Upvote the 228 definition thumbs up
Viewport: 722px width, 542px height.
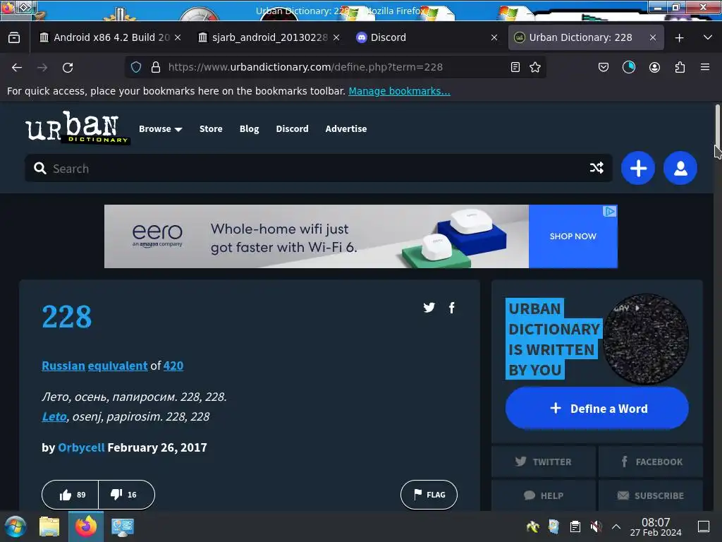click(70, 495)
